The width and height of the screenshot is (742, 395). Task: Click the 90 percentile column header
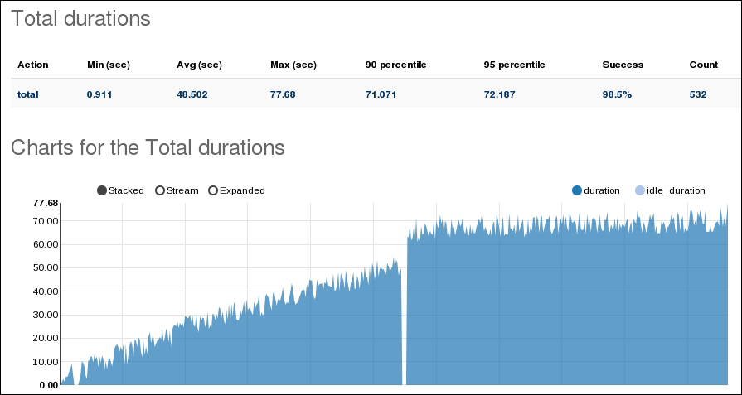click(395, 65)
